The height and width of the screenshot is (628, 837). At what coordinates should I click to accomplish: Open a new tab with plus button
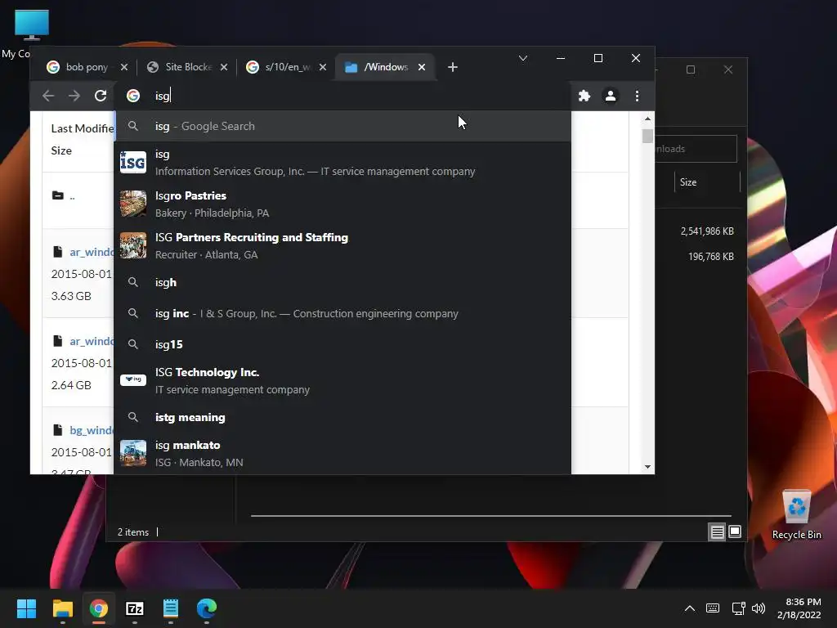(x=453, y=67)
